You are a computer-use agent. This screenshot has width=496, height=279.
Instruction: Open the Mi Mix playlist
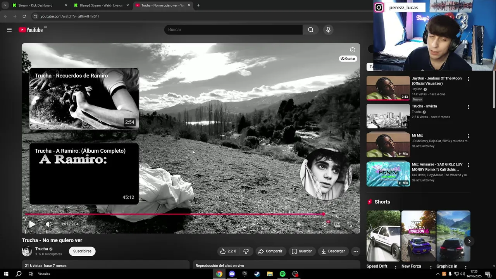click(x=417, y=136)
